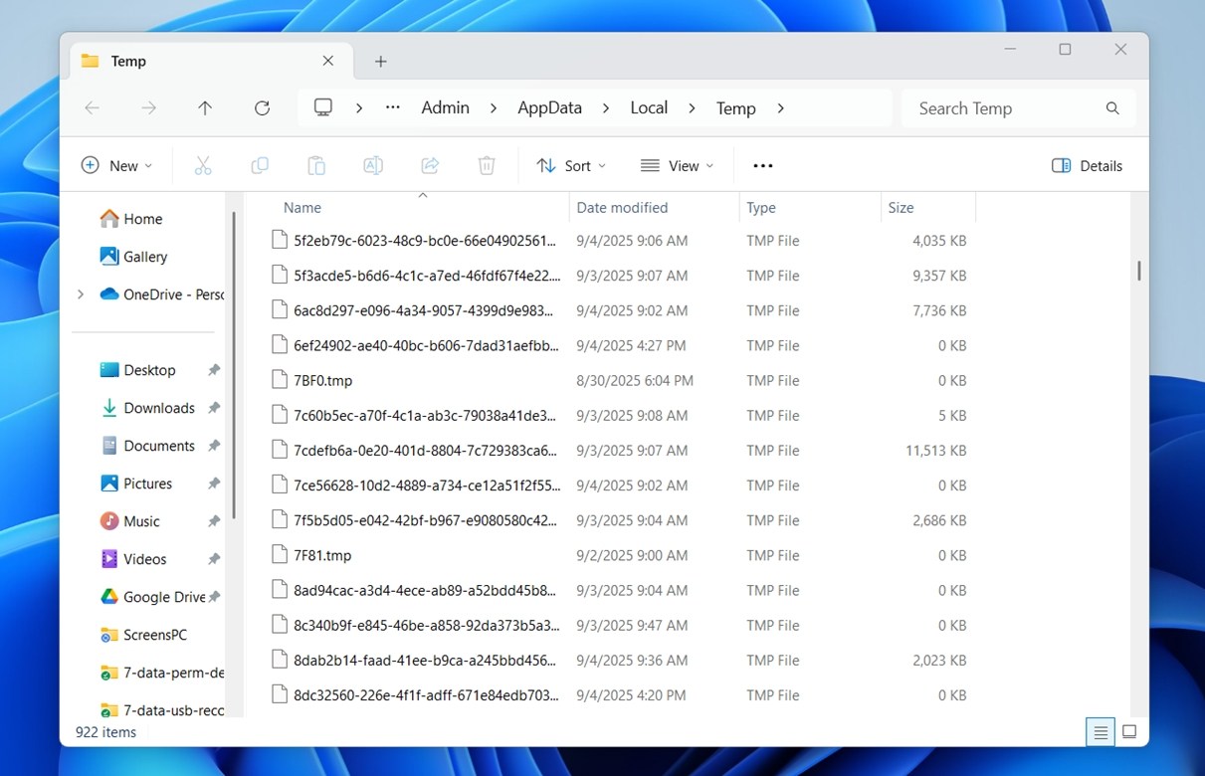The image size is (1205, 776).
Task: Toggle the Details pane
Action: 1087,165
